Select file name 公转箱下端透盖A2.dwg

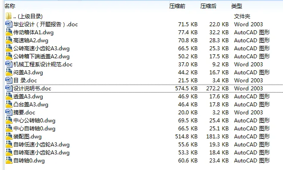point(41,57)
